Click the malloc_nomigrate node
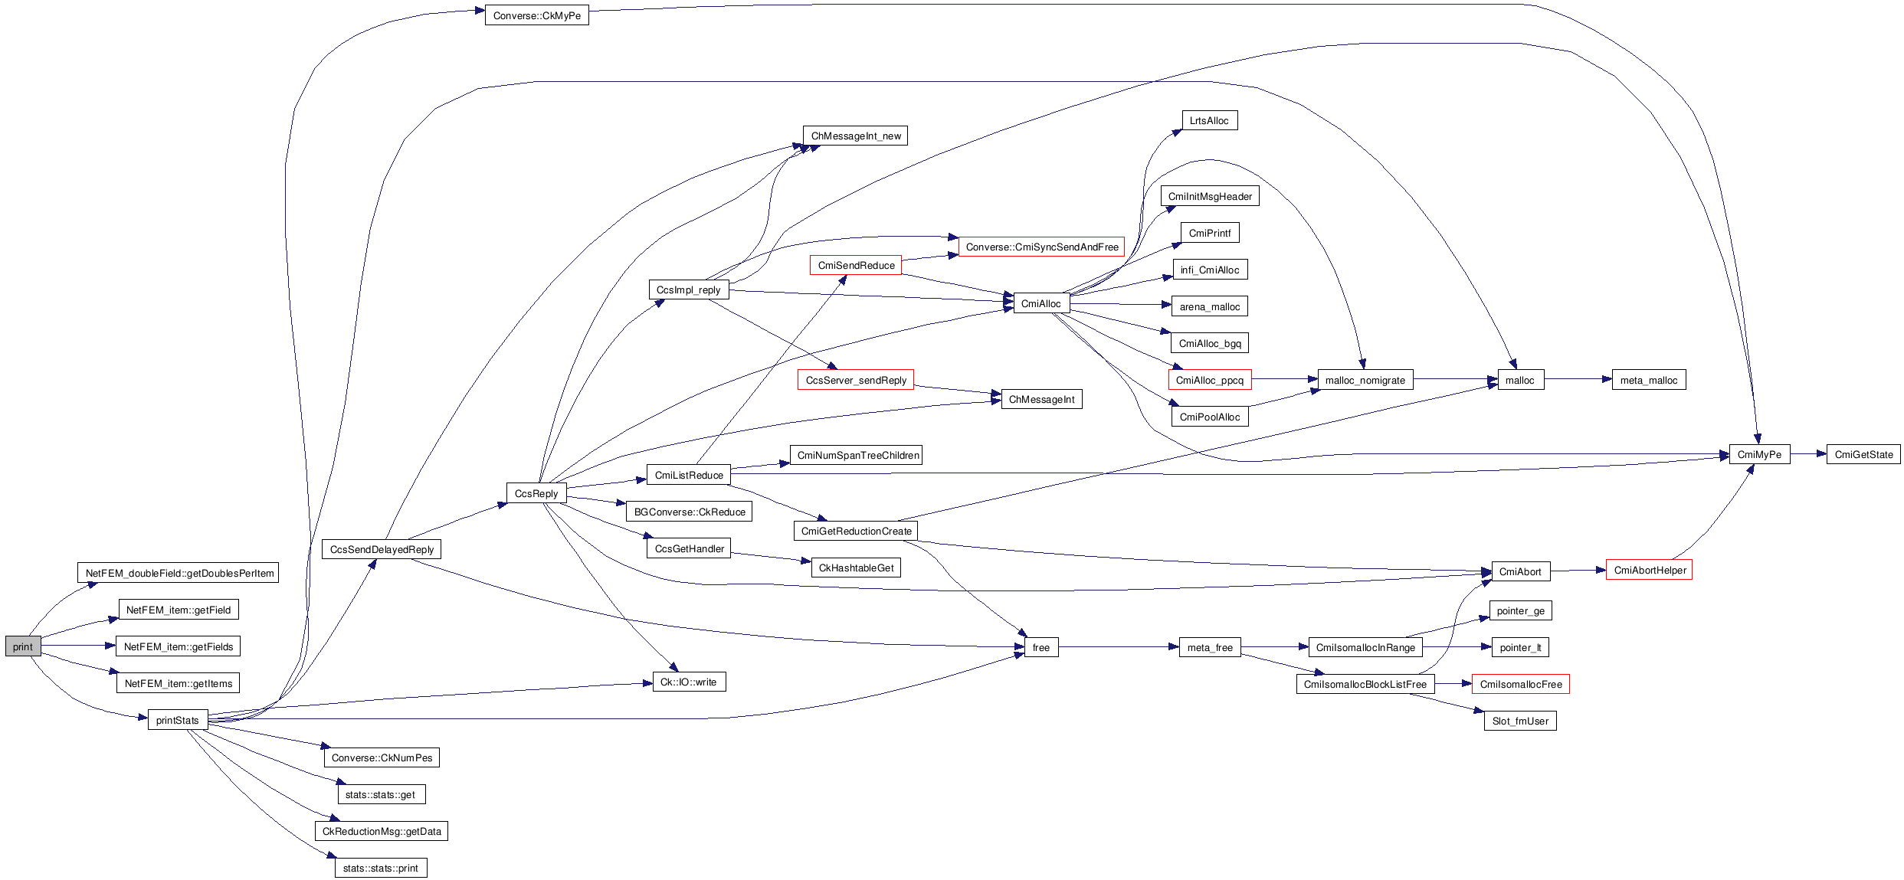The width and height of the screenshot is (1904, 880). pyautogui.click(x=1365, y=380)
